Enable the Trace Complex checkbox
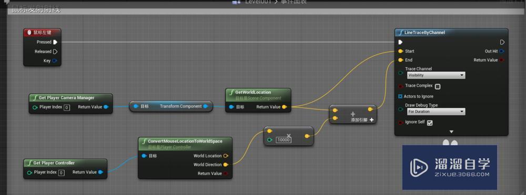Image resolution: width=526 pixels, height=195 pixels. (438, 86)
